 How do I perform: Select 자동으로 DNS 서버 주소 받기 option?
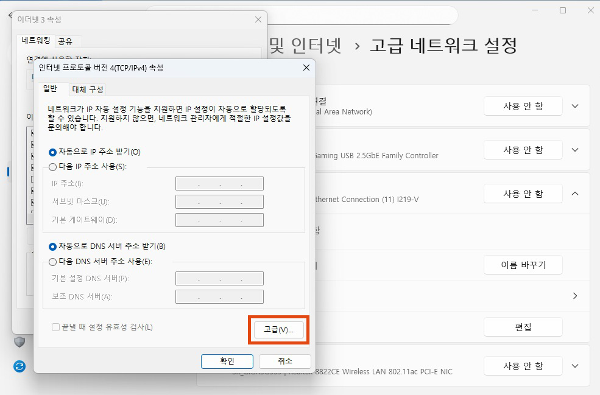coord(53,246)
